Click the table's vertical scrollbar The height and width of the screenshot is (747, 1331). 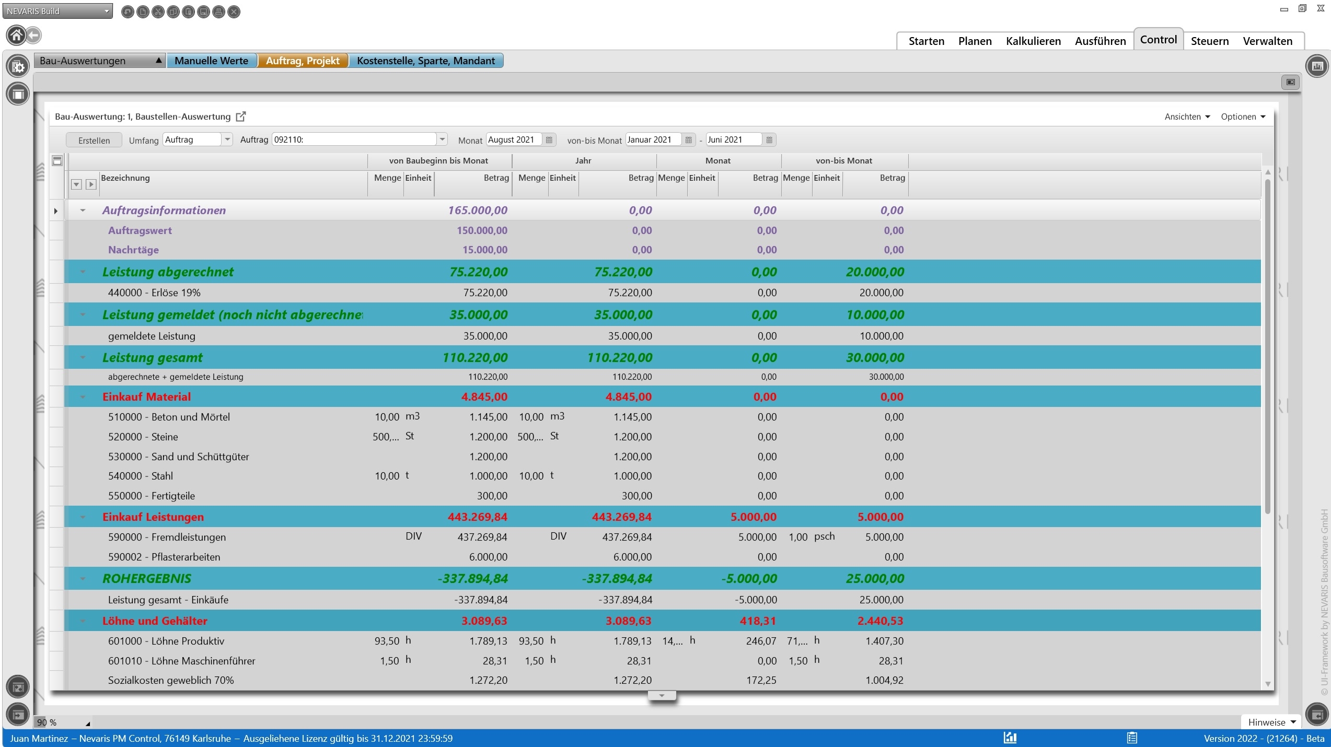pos(1267,345)
